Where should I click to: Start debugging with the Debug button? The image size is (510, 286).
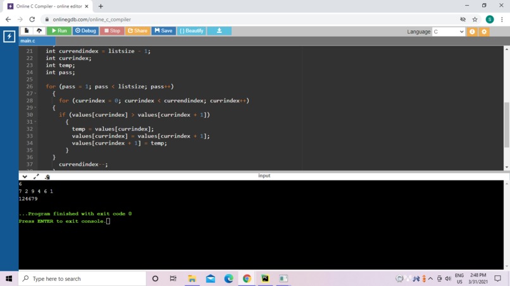[x=85, y=31]
